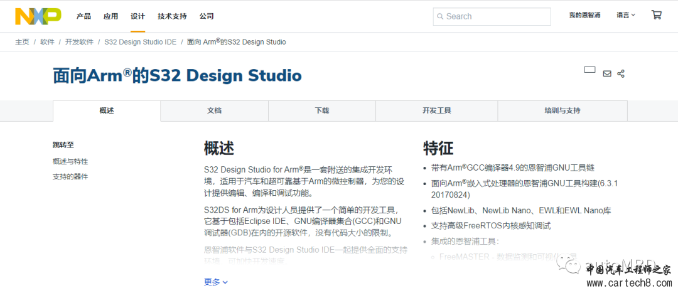Go to 开发软件 breadcrumb
This screenshot has width=678, height=293.
(79, 42)
